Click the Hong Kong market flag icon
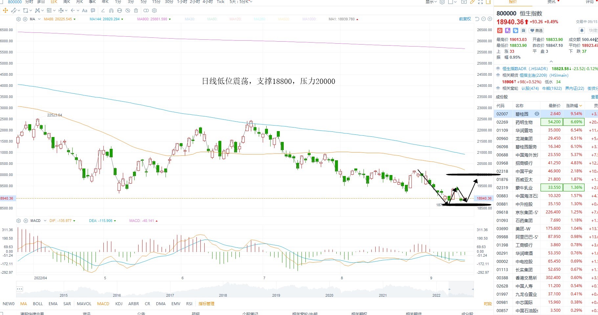 click(x=500, y=30)
